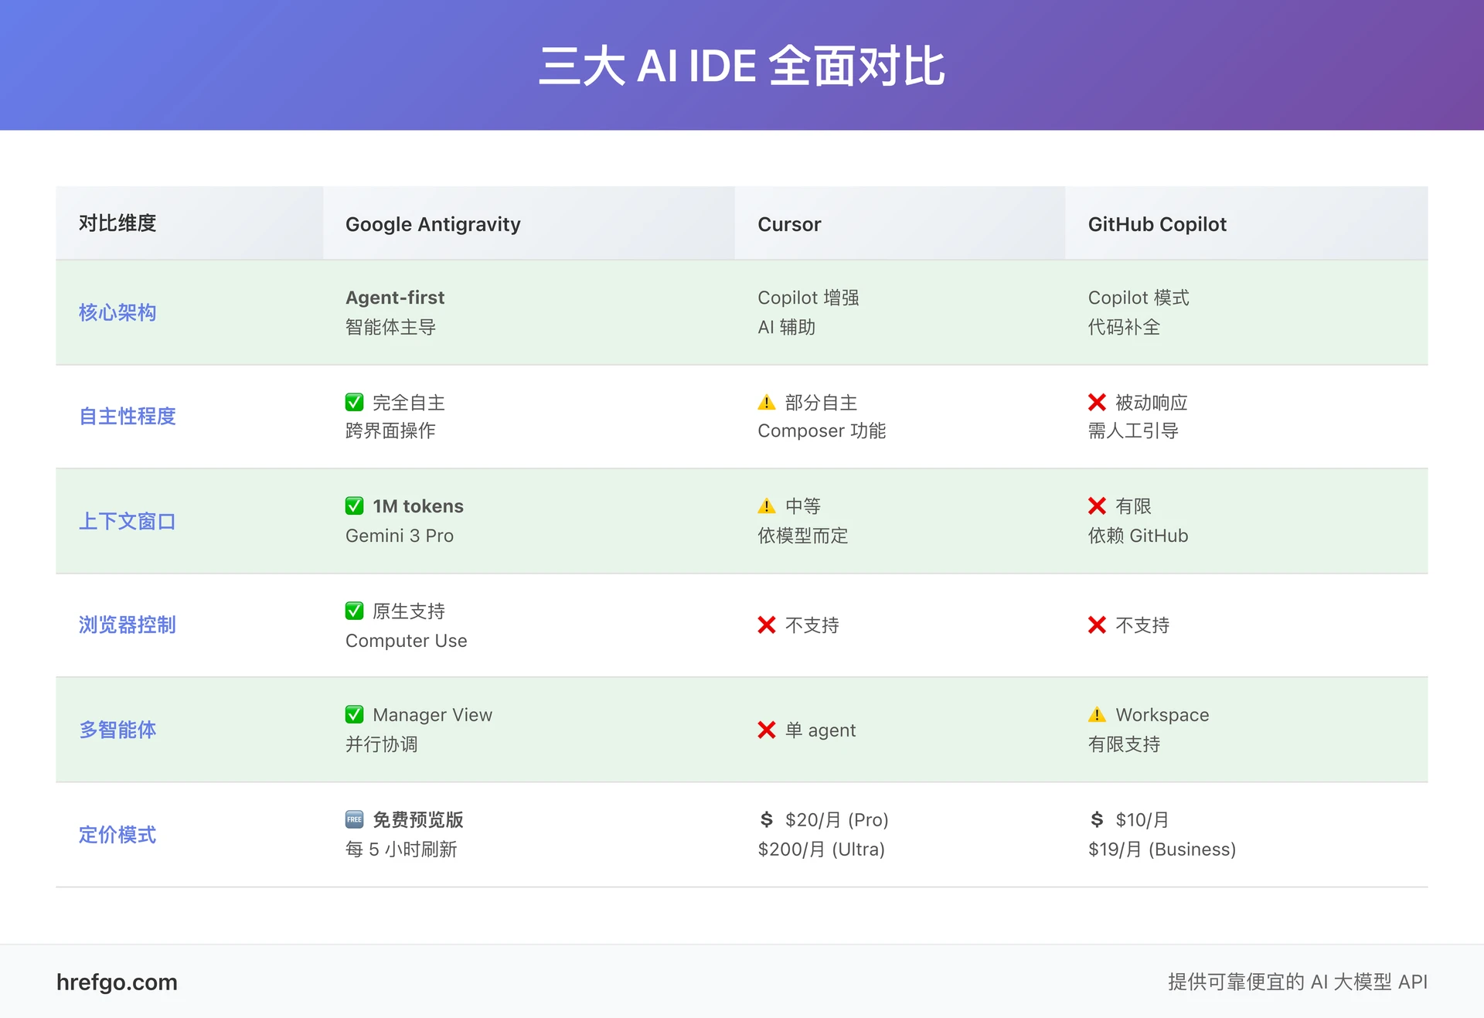The width and height of the screenshot is (1484, 1018).
Task: Click the FREE badge next to 免费预览版
Action: click(x=354, y=819)
